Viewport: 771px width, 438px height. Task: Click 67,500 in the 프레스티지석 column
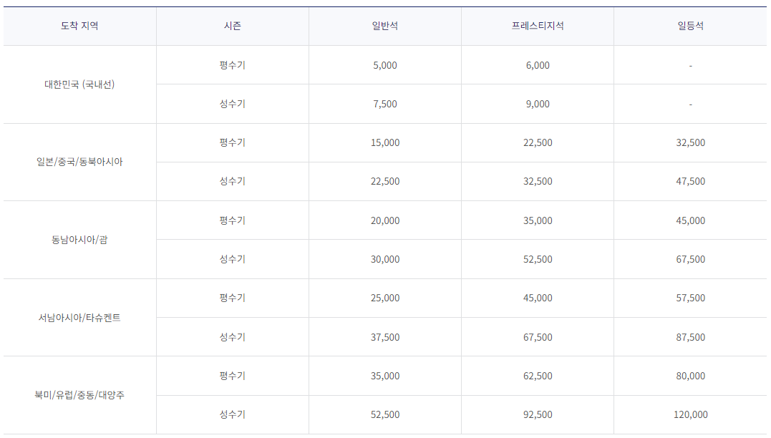click(x=538, y=337)
